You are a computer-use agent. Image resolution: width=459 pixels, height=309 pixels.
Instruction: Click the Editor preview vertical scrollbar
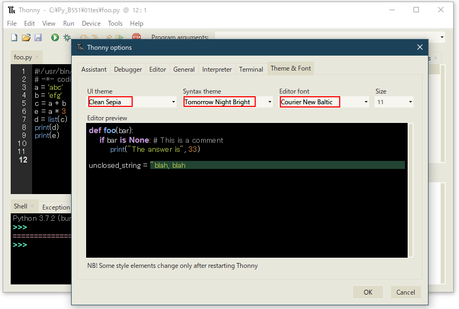click(x=411, y=190)
